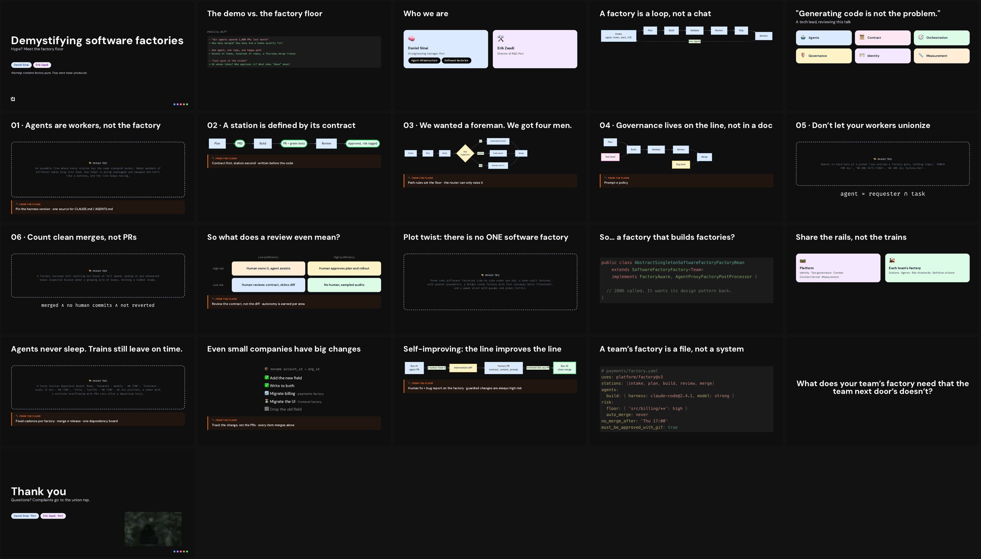Screen dimensions: 981x559
Task: Click the Intake node in the factory loop diagram
Action: 618,36
